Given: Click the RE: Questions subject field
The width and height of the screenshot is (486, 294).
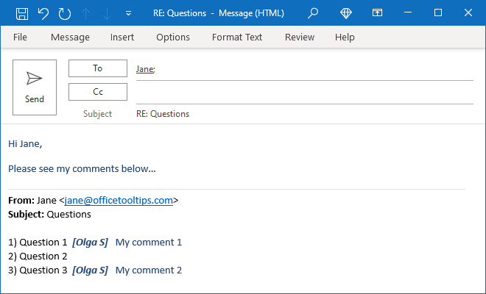Looking at the screenshot, I should 163,114.
